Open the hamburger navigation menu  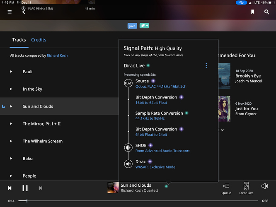pyautogui.click(x=10, y=12)
